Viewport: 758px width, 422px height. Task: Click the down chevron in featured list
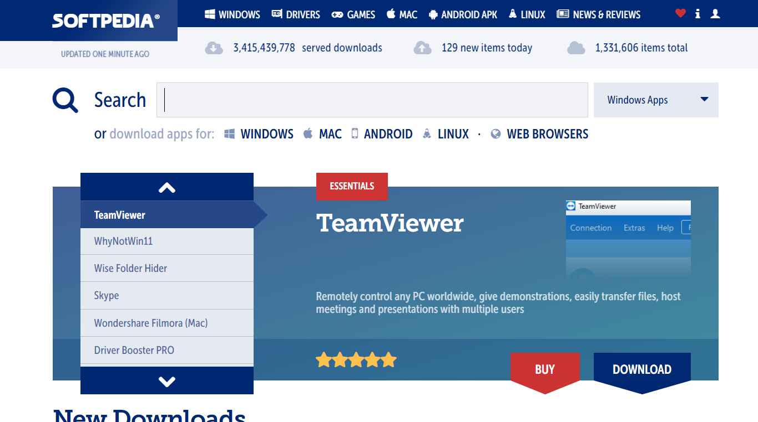(x=167, y=381)
